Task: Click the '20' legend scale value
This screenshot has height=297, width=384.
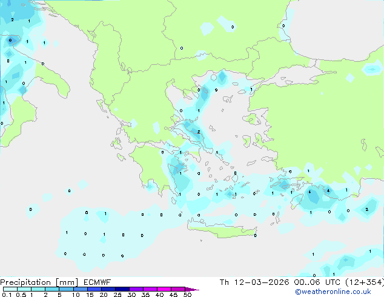Action: coord(104,295)
